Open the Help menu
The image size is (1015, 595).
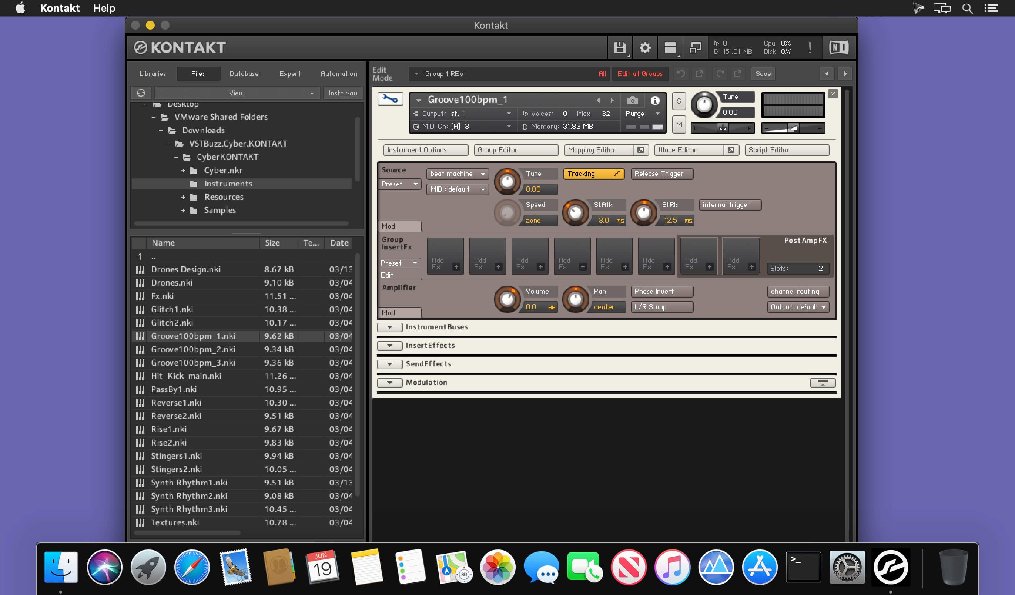point(104,8)
